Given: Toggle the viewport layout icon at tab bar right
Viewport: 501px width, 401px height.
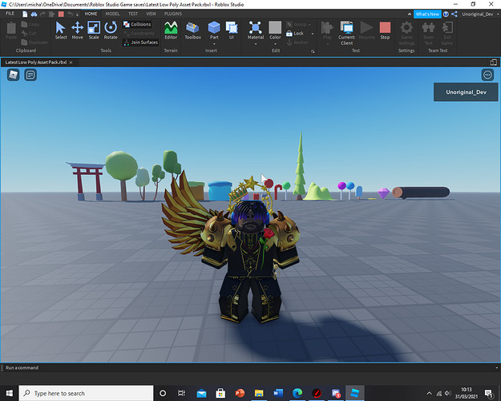Looking at the screenshot, I should pyautogui.click(x=493, y=63).
